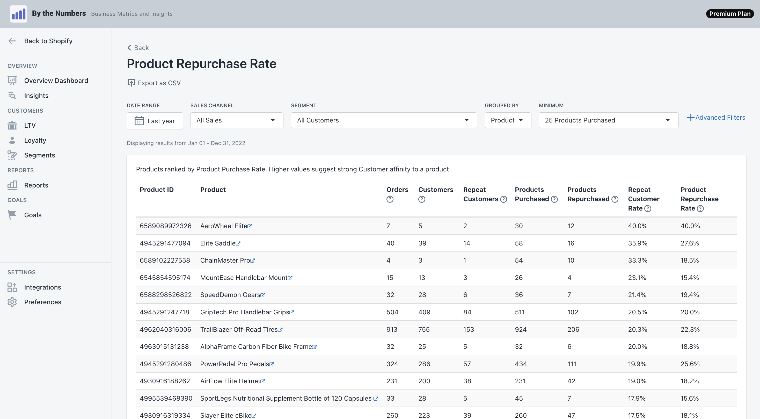This screenshot has height=419, width=760.
Task: Click the help icon next to Orders column
Action: coord(390,199)
